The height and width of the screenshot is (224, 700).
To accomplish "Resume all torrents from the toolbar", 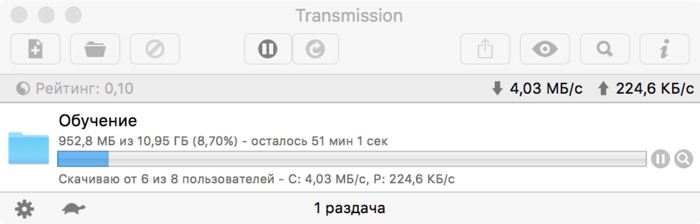I will 315,49.
